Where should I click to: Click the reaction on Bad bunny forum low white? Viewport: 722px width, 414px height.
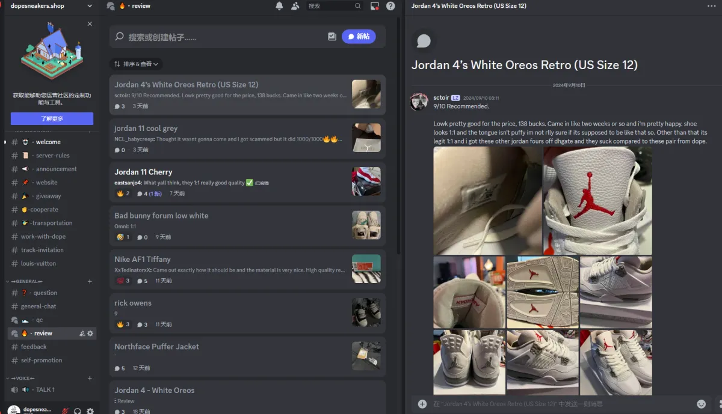(123, 237)
